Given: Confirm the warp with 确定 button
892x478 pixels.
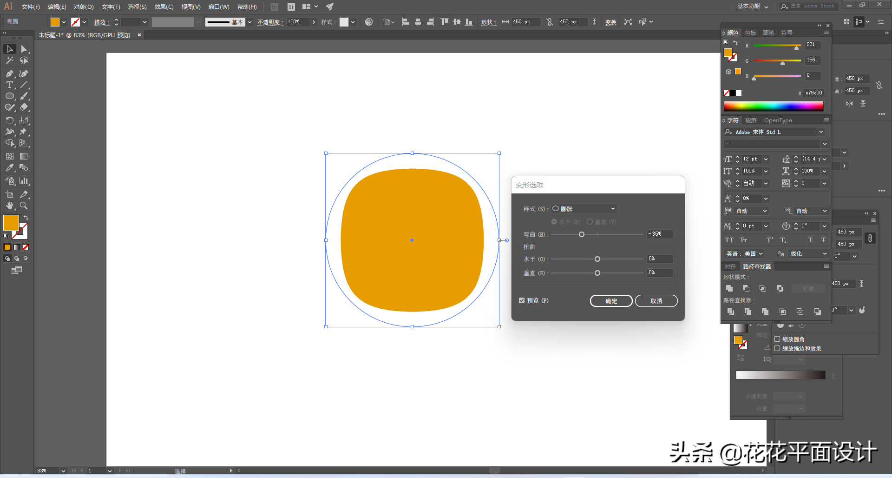Looking at the screenshot, I should 611,301.
